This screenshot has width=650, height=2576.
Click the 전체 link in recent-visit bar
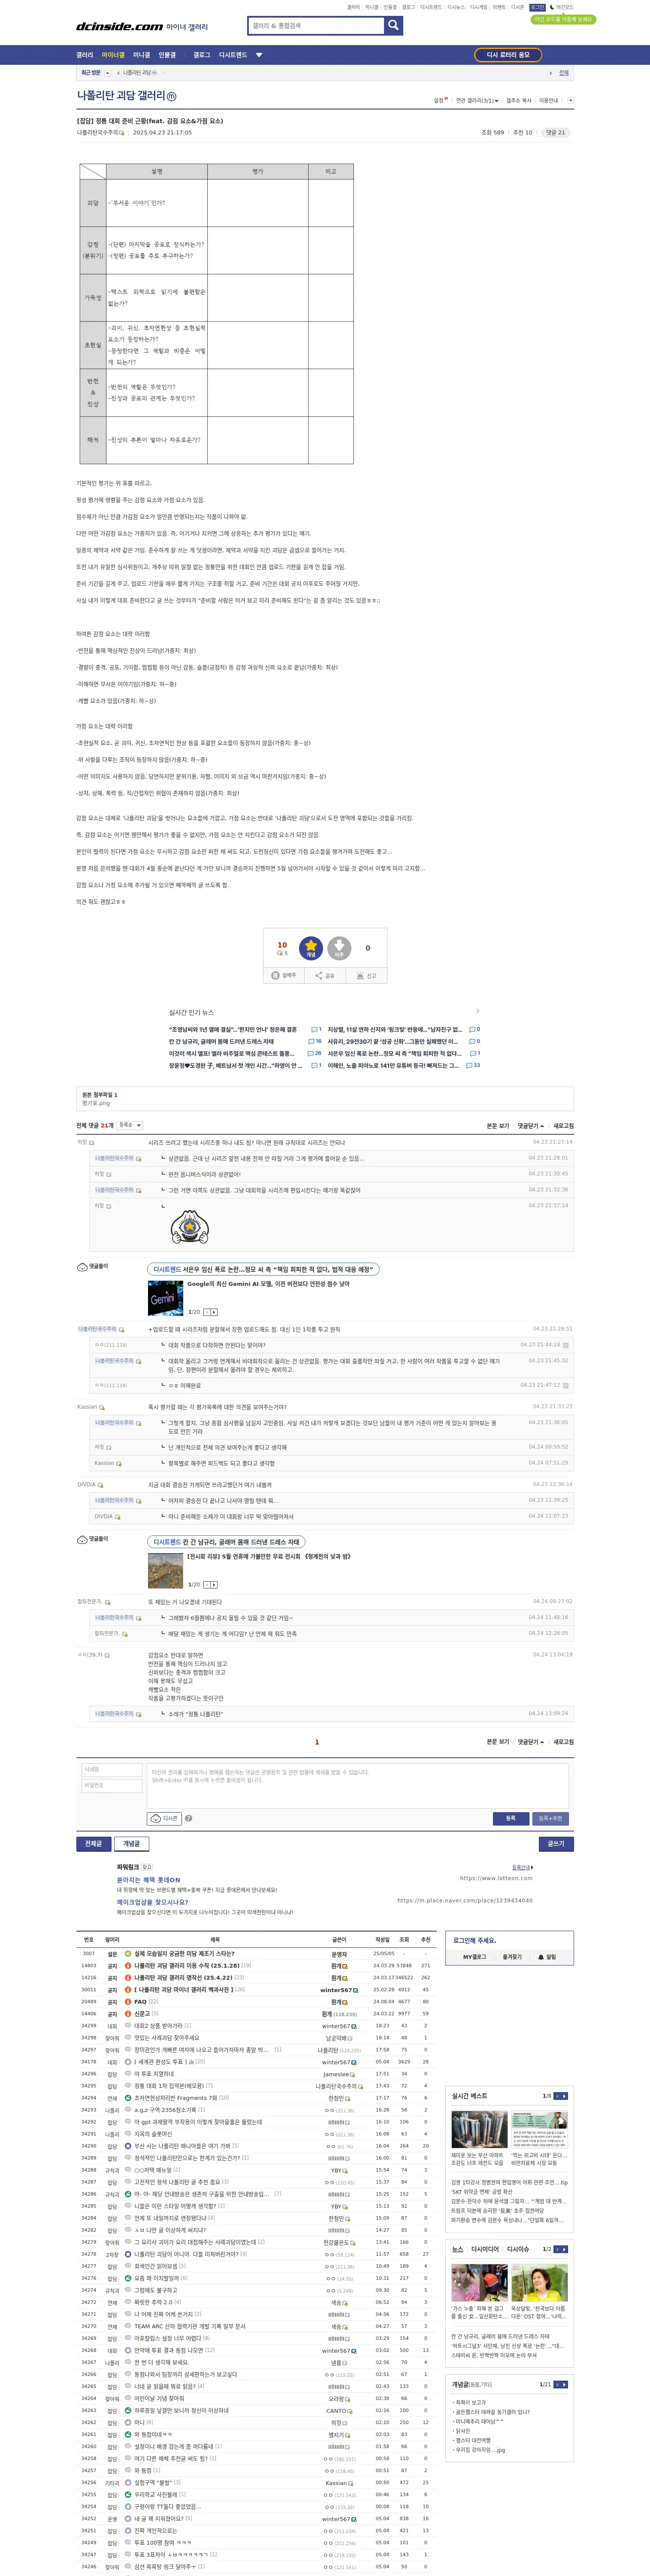[564, 73]
